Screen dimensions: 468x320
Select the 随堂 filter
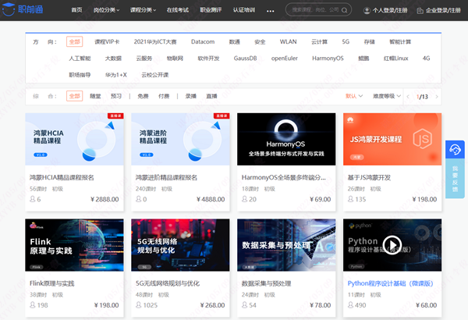[95, 96]
